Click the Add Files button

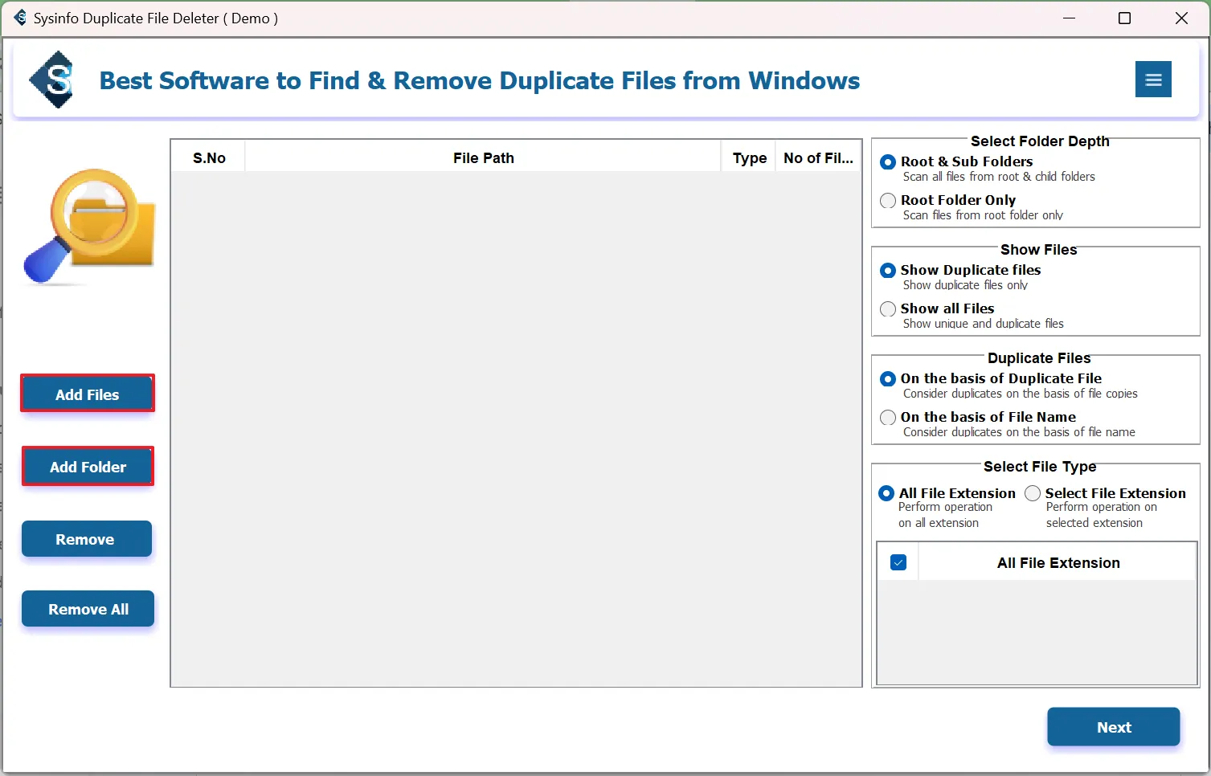[87, 394]
